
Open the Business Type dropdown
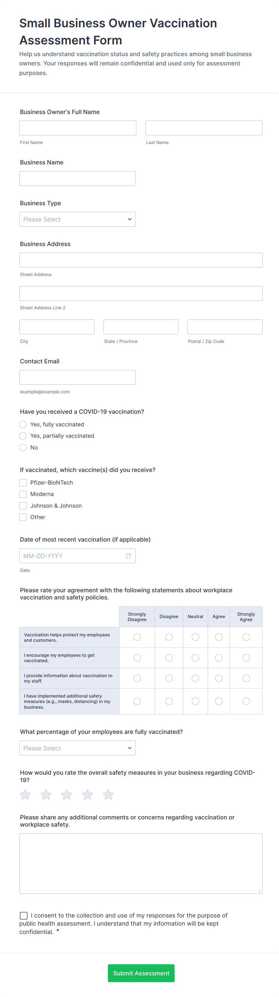[x=77, y=219]
